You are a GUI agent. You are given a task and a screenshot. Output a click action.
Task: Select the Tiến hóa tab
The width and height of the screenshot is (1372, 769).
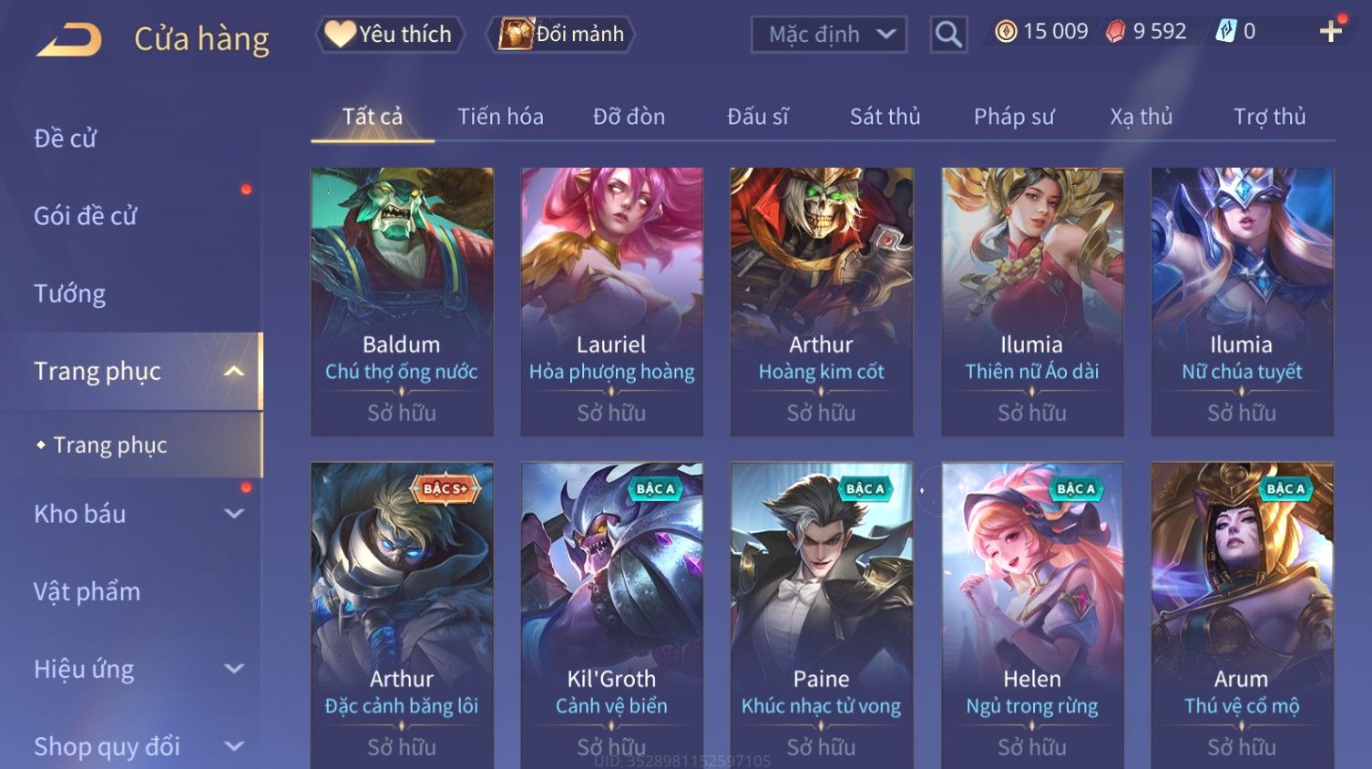point(500,117)
